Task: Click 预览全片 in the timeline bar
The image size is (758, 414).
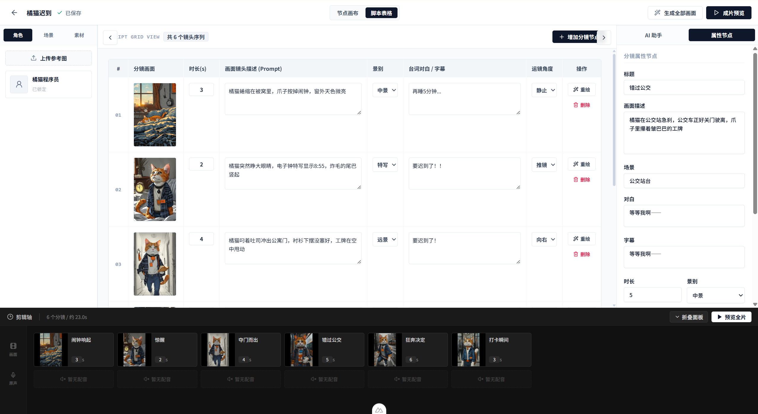Action: tap(731, 317)
